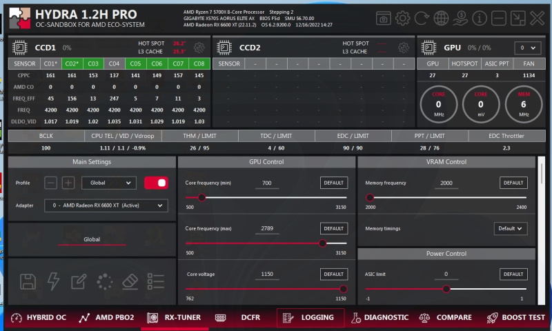Viewport: 552px width, 331px height.
Task: Expand the GPU index dropdown showing 0
Action: coord(528,48)
